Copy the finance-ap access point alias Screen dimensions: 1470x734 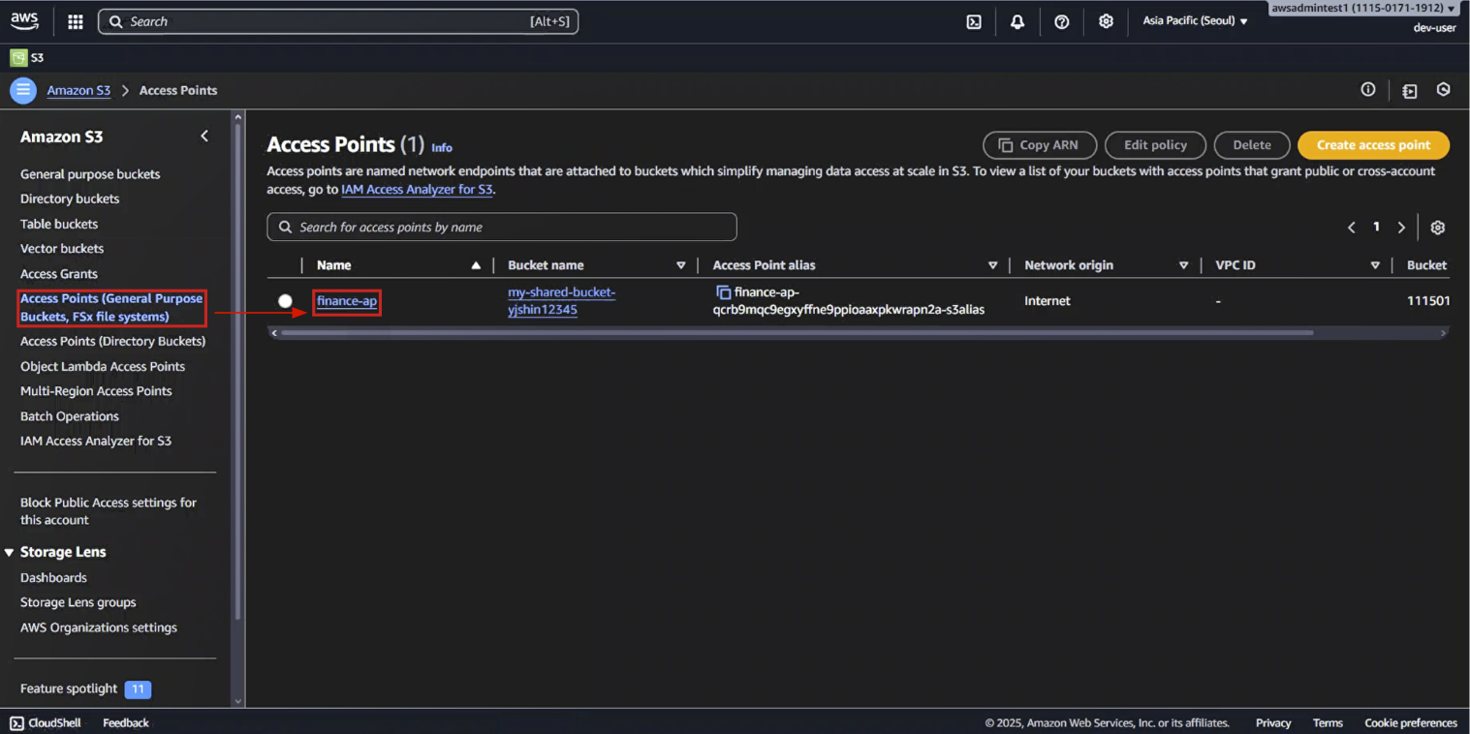pyautogui.click(x=723, y=291)
